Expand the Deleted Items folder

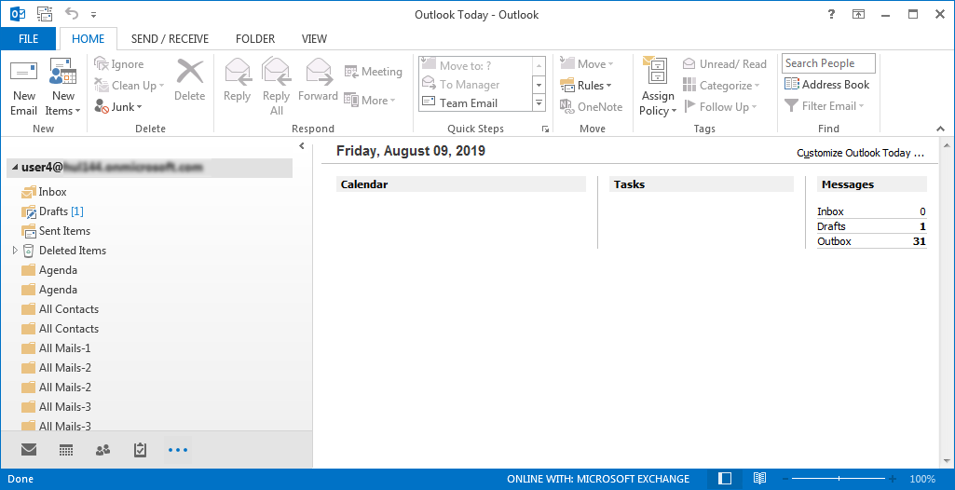tap(15, 251)
